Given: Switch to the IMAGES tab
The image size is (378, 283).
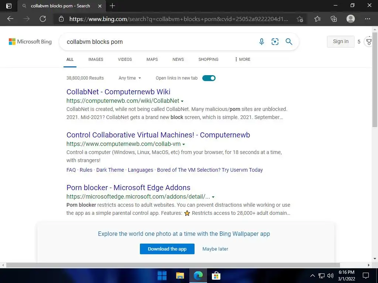Looking at the screenshot, I should 96,59.
